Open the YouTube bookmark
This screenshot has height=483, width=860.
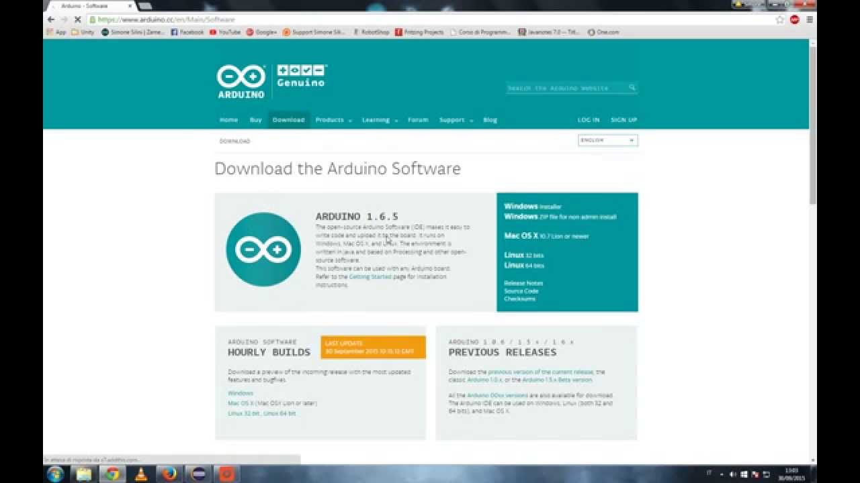coord(225,32)
